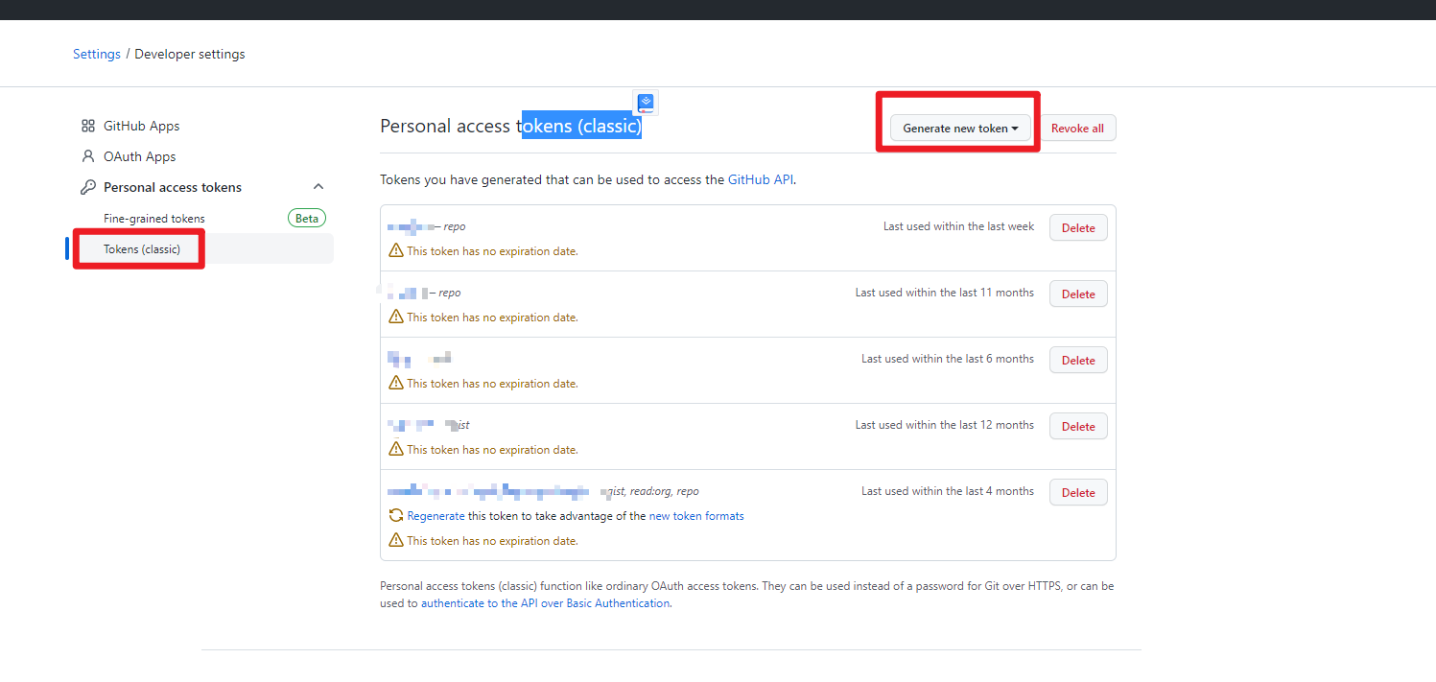
Task: Delete the token used within 4 months
Action: tap(1078, 493)
